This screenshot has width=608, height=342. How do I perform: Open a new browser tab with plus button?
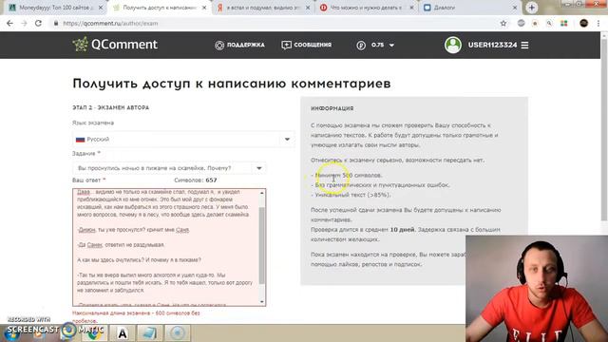(x=532, y=8)
